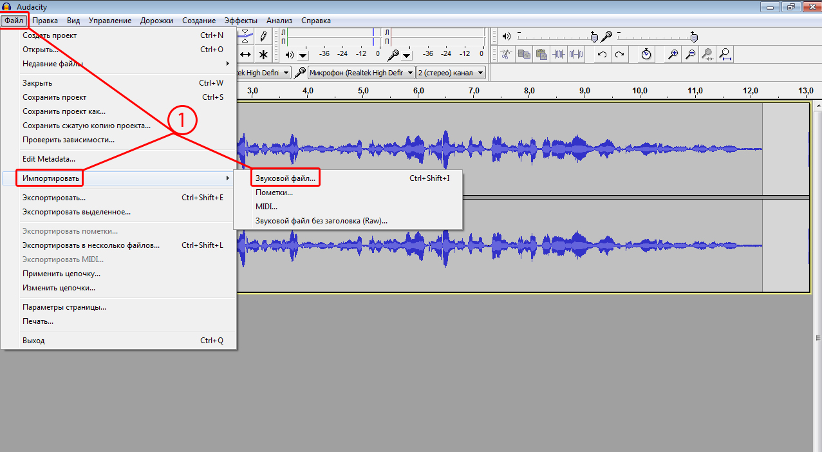The image size is (822, 452).
Task: Click the Zoom In magnifier
Action: pos(673,54)
